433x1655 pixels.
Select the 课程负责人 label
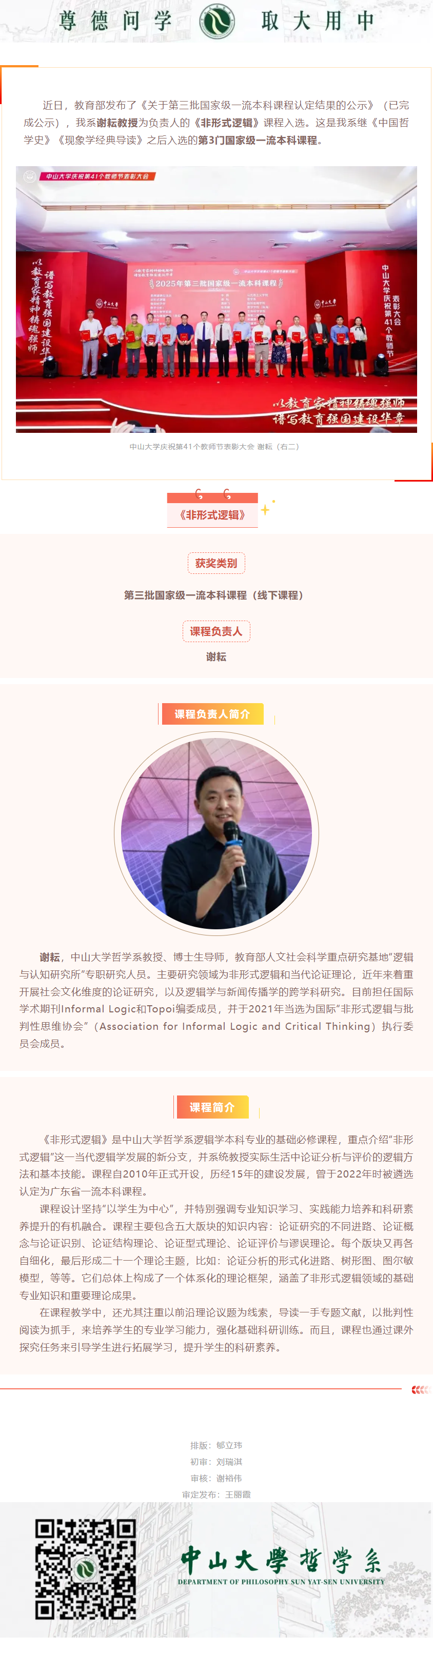[x=216, y=631]
